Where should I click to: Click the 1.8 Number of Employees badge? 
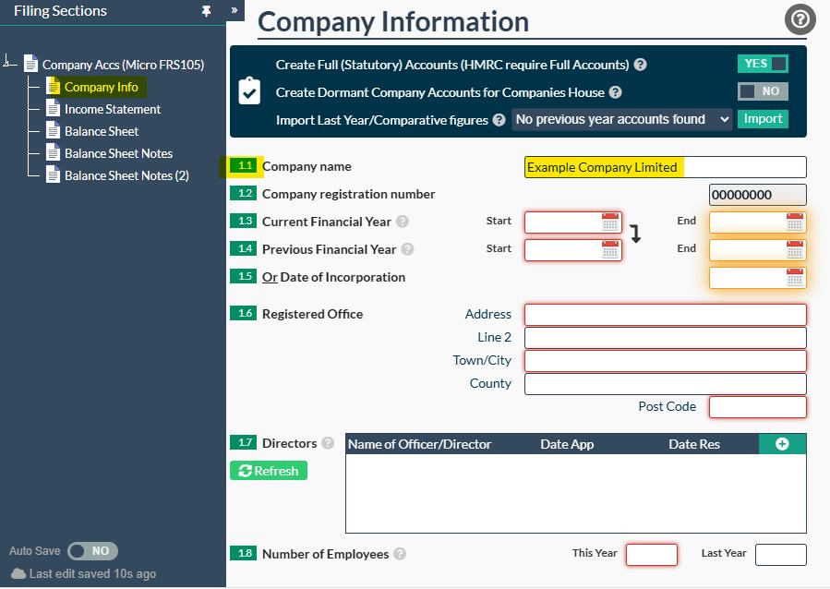click(244, 553)
